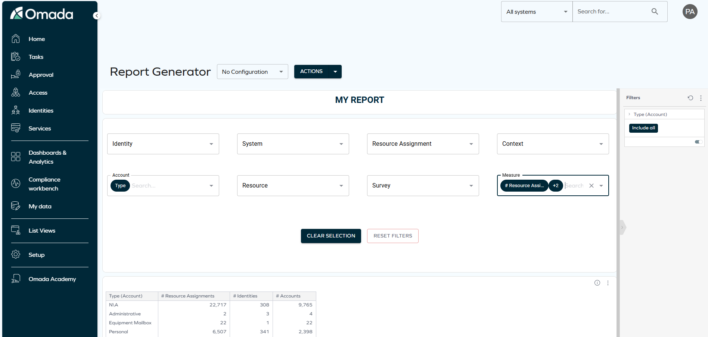Collapse the sidebar with the left chevron
The height and width of the screenshot is (337, 708).
[x=96, y=16]
